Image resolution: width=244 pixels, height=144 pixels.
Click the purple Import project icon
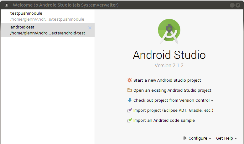(130, 110)
